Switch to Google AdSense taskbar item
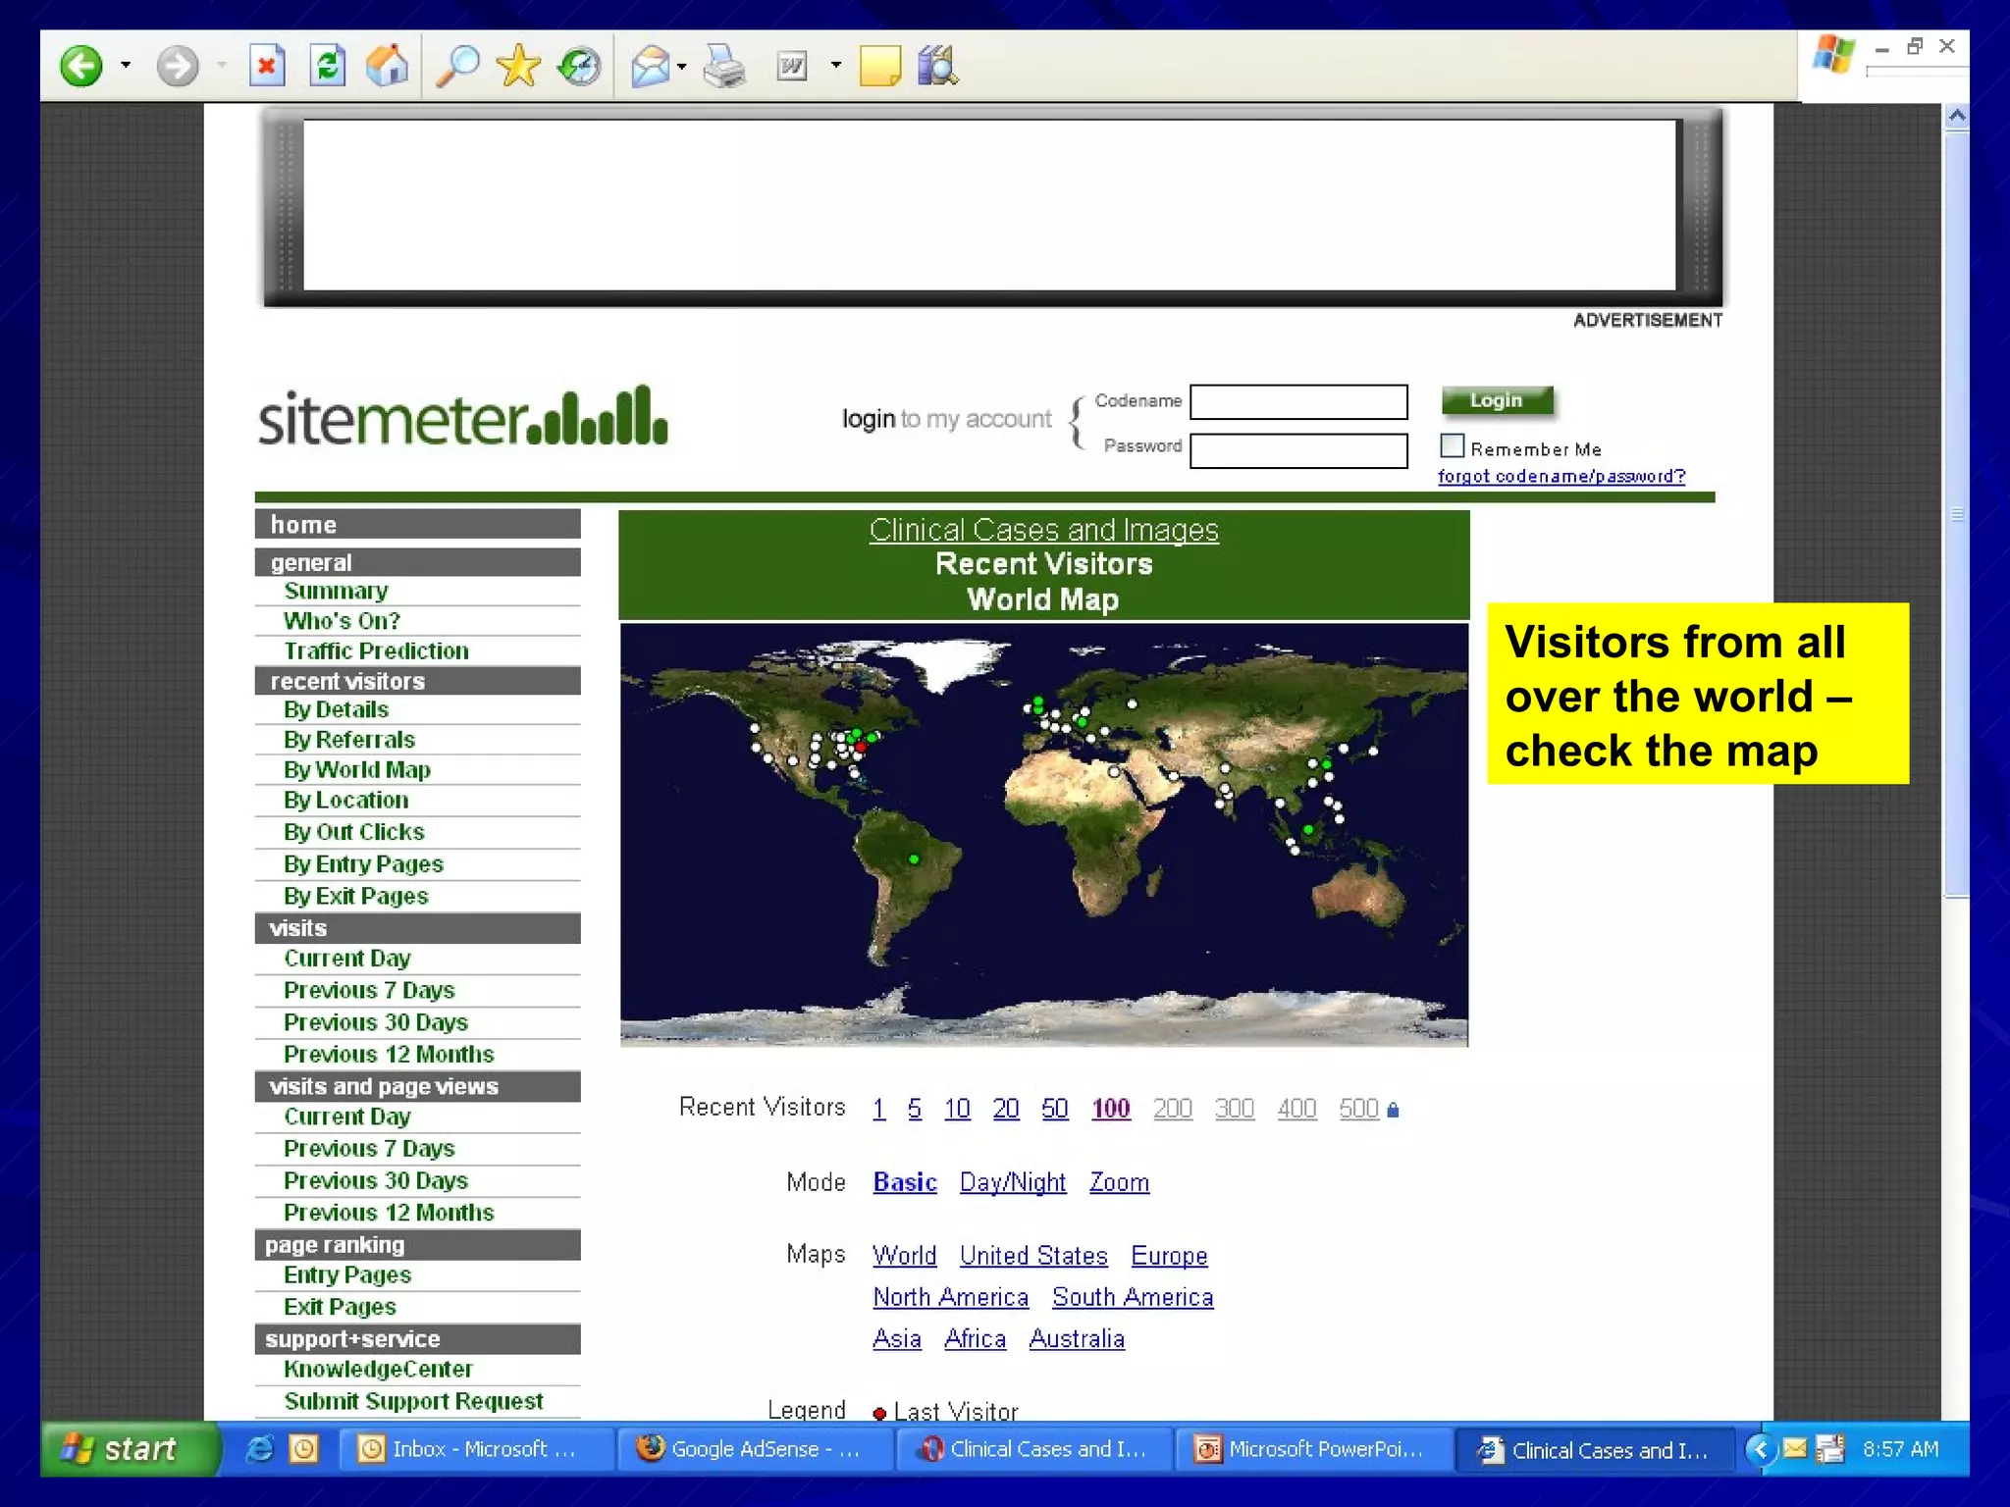 tap(756, 1449)
